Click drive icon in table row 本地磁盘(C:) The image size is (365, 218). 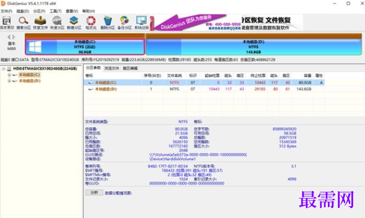(x=91, y=82)
